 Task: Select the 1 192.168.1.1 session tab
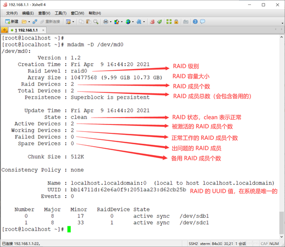(26, 30)
